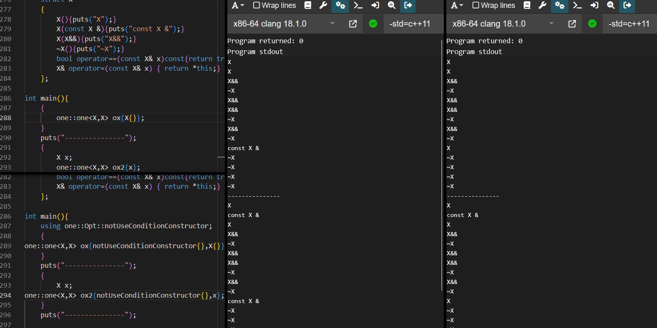The width and height of the screenshot is (657, 328).
Task: Click magnifier chart icon in left pane
Action: coord(391,5)
